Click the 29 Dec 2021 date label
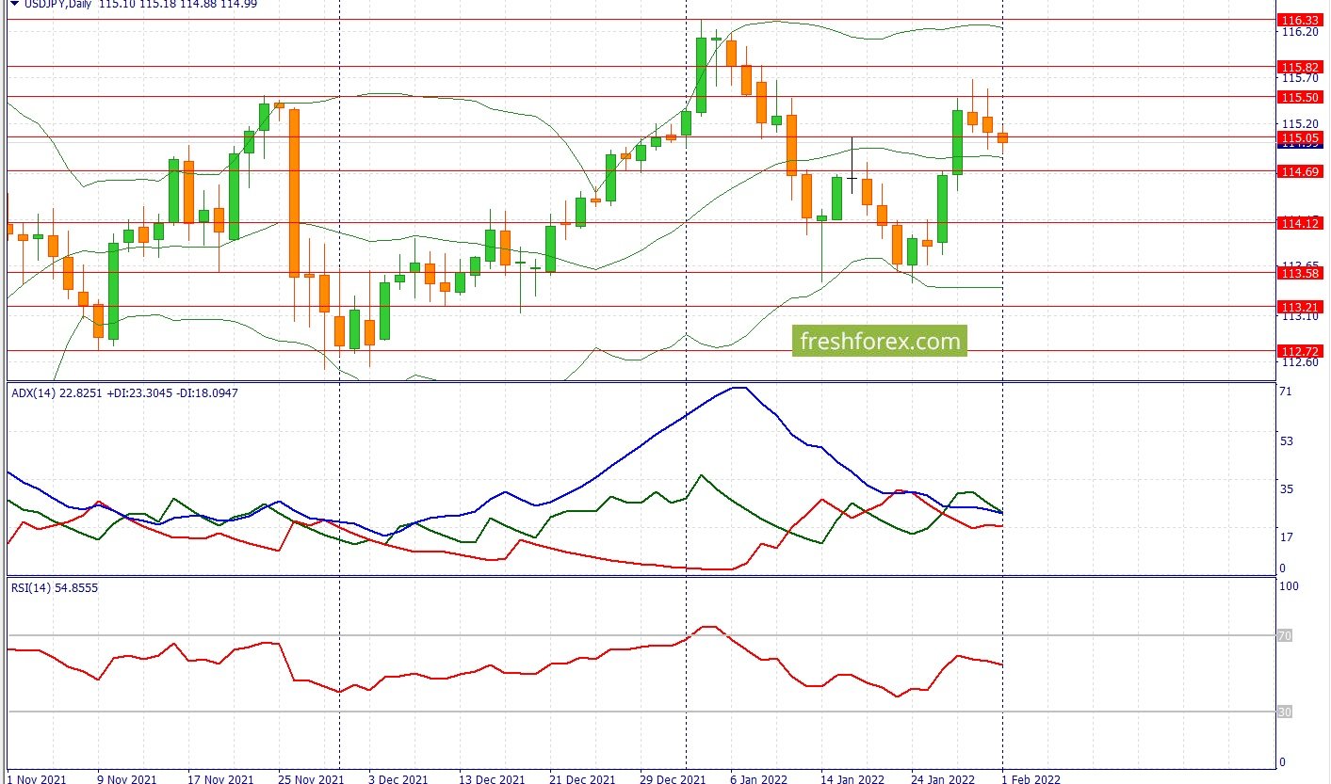The width and height of the screenshot is (1331, 784). 673,779
